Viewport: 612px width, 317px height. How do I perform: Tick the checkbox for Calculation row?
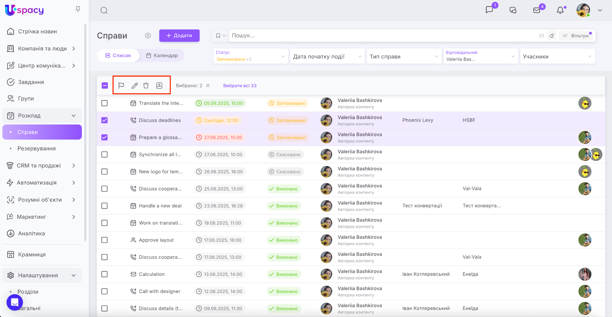click(104, 274)
